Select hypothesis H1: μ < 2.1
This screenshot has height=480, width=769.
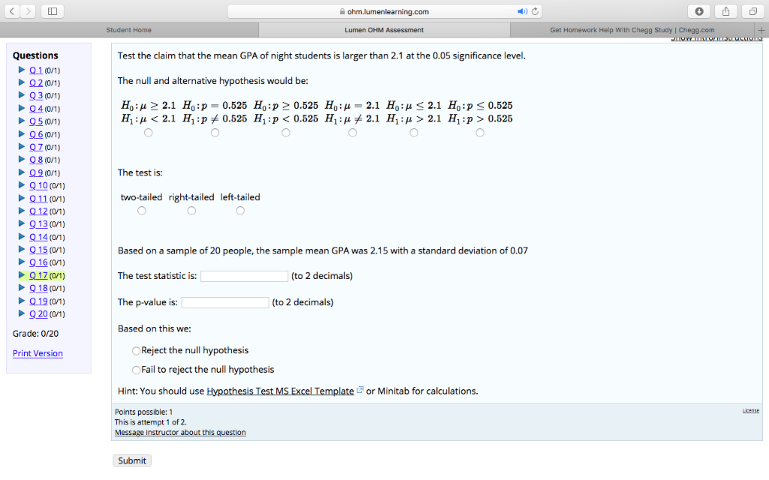point(148,132)
